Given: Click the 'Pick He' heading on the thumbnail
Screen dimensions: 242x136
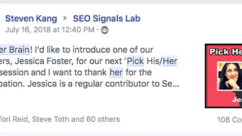Looking at the screenshot, I should tap(225, 52).
